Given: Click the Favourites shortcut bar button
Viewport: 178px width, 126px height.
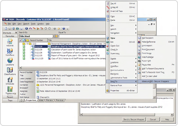Looking at the screenshot, I should [10, 36].
